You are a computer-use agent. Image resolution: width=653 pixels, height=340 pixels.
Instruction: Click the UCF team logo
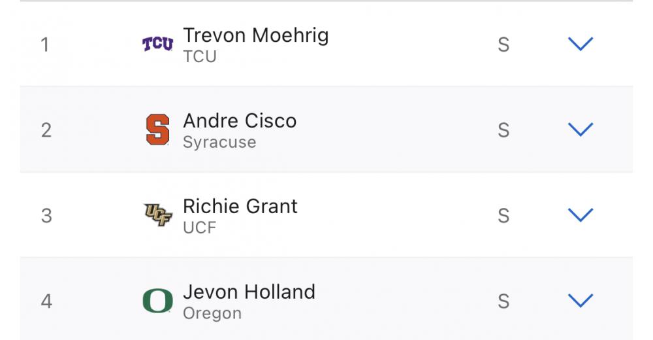click(157, 215)
